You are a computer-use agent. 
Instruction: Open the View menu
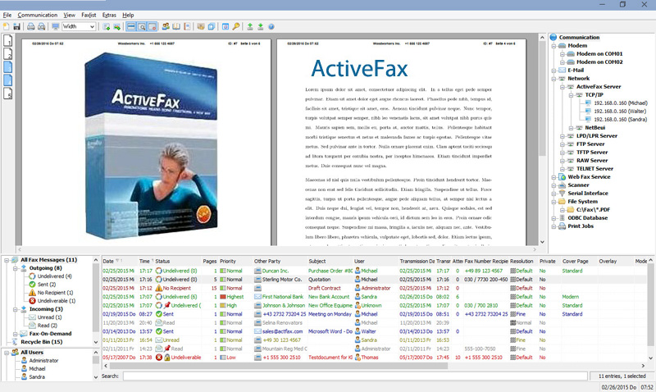[70, 15]
